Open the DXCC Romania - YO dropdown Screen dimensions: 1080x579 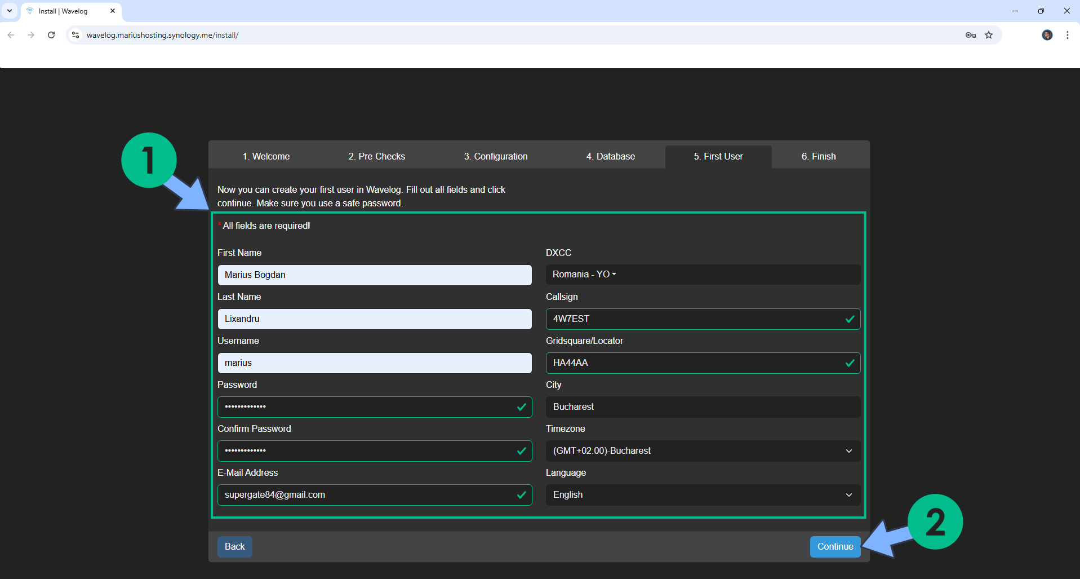[584, 275]
